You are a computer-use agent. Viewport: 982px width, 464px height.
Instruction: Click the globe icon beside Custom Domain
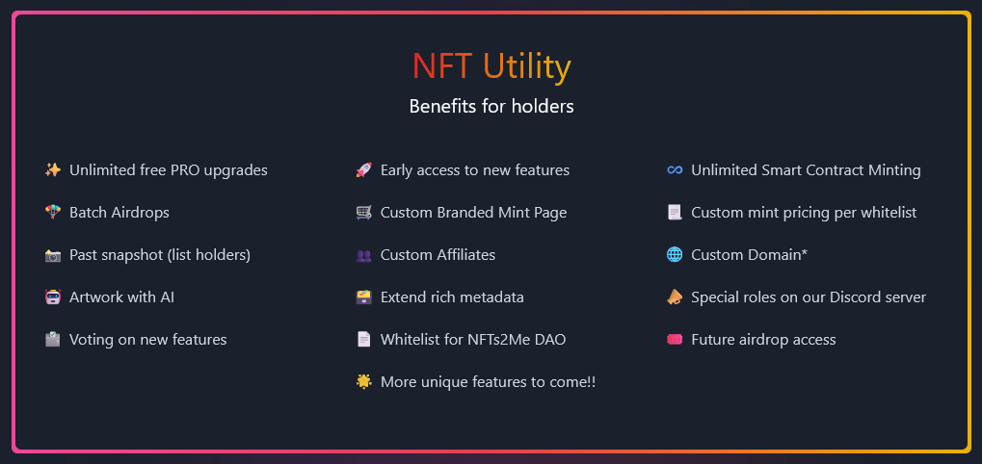(675, 255)
